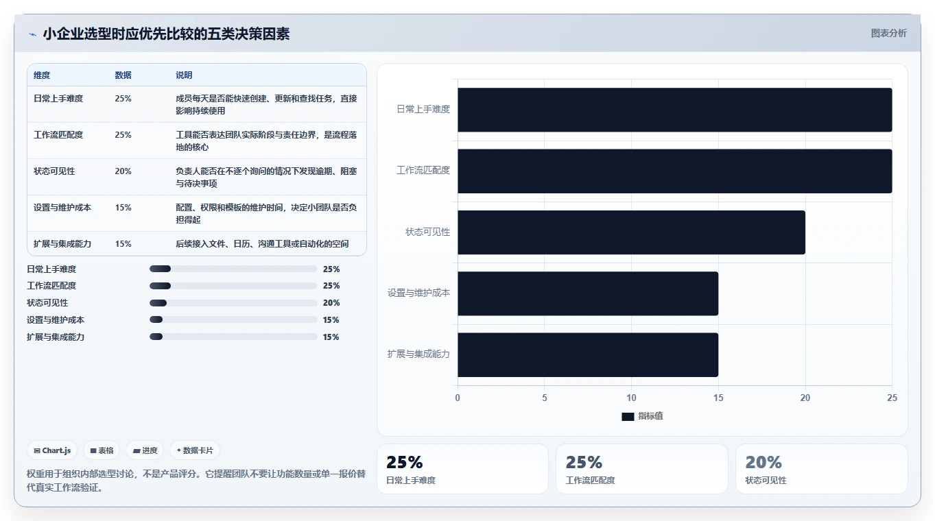Click description starting 配置、权限和模板
Viewport: 935px width, 521px height.
(x=266, y=214)
